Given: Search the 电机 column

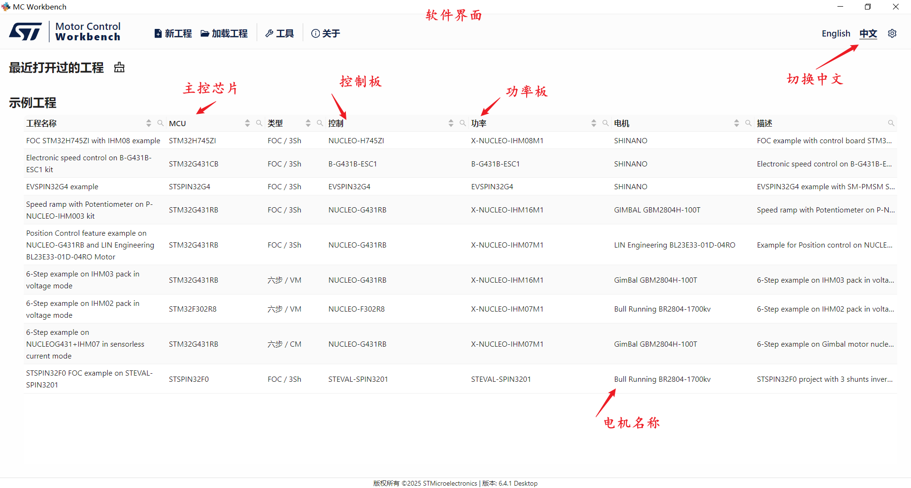Looking at the screenshot, I should (748, 123).
